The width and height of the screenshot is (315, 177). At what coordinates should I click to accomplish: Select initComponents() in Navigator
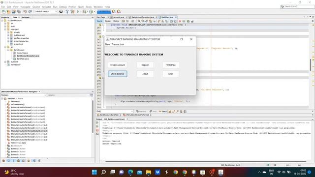[x=18, y=104]
